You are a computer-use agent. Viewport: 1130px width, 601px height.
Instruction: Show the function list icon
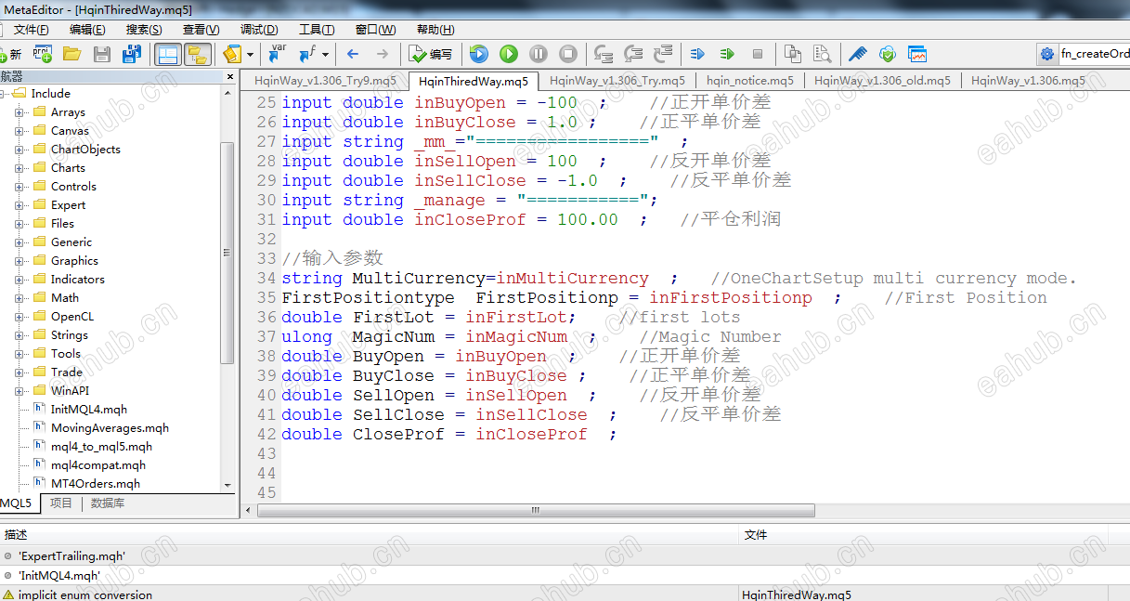(x=307, y=54)
